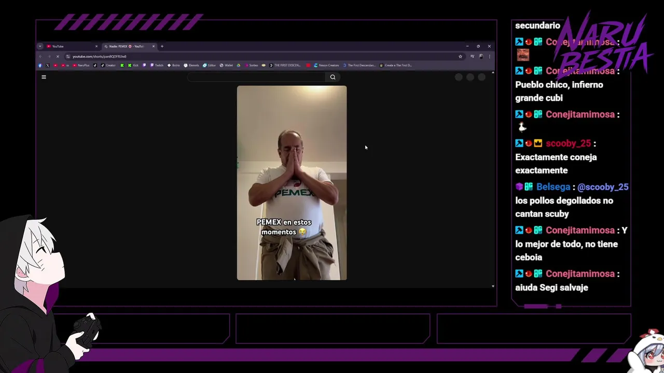Click the first Twitch bookmark icon without label
The image size is (664, 373).
coord(144,65)
